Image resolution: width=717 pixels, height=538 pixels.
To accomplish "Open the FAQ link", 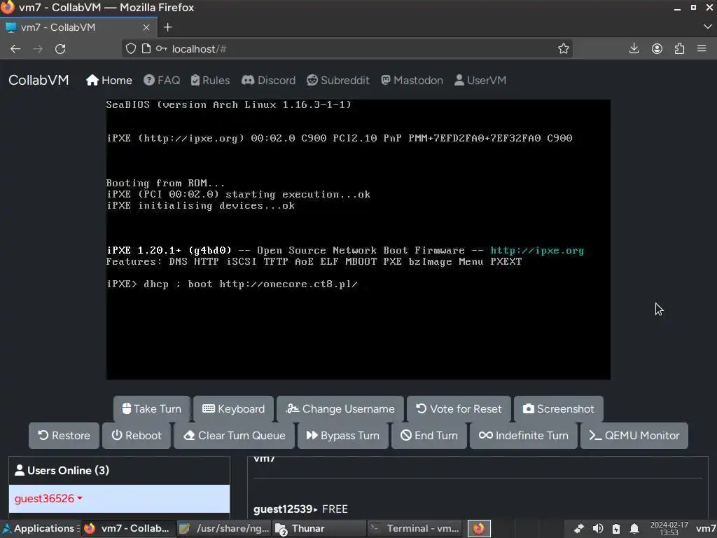I will (x=162, y=81).
